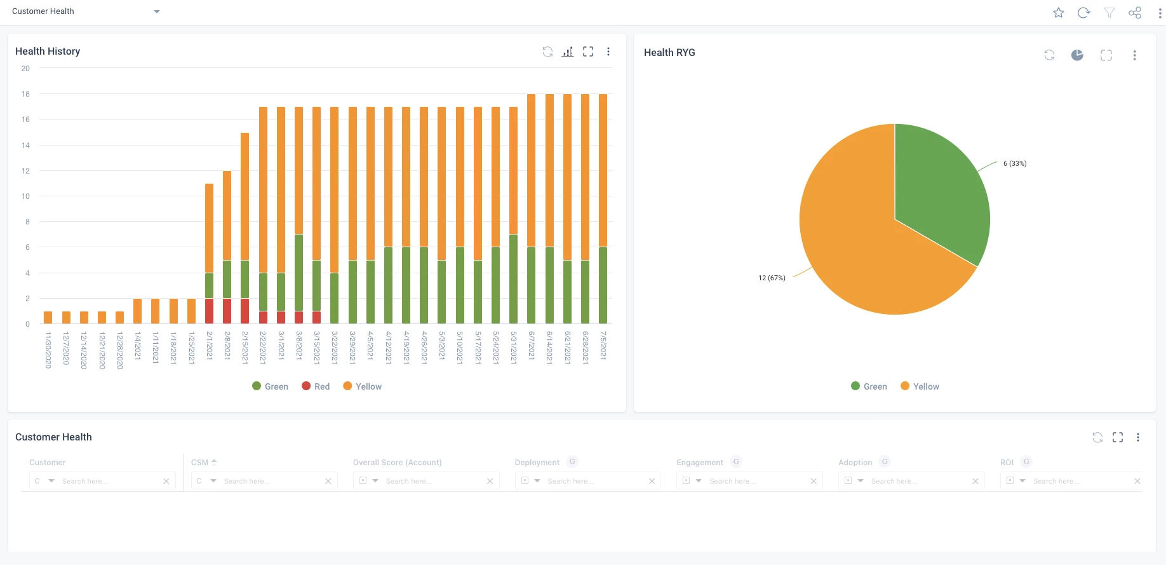Open Customer Health table more options menu
This screenshot has width=1166, height=565.
pyautogui.click(x=1138, y=437)
